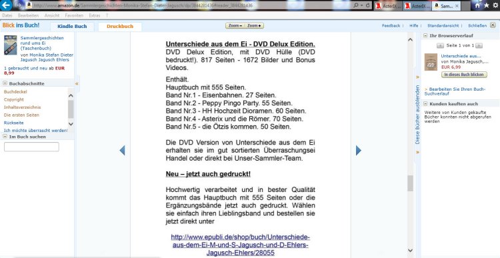Open the Bearbeiten menu
The width and height of the screenshot is (500, 258).
[29, 15]
